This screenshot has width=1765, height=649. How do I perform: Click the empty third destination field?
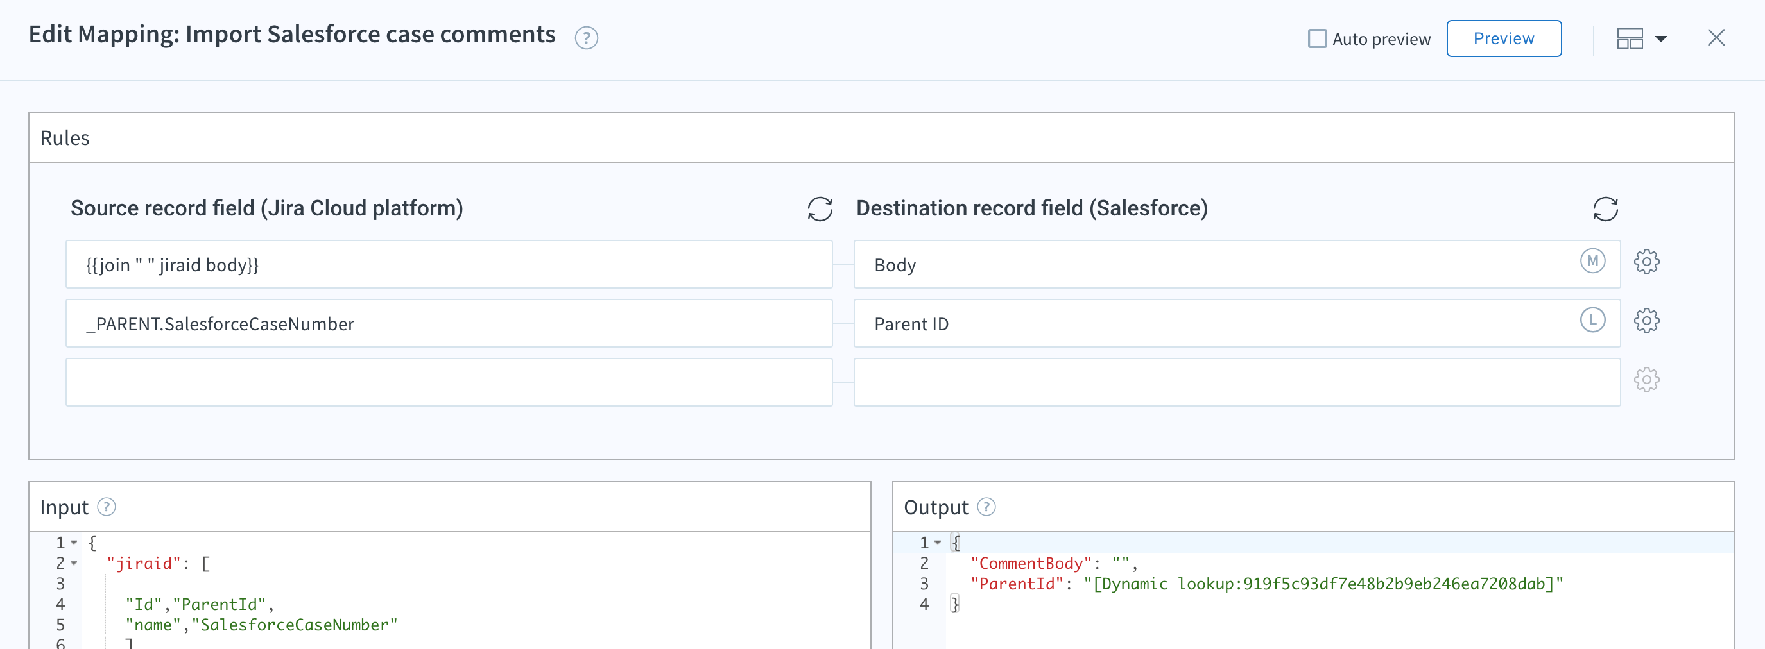(1237, 382)
